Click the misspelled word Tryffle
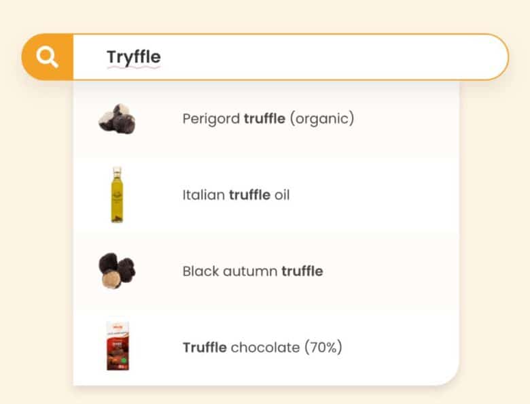Viewport: 530px width, 404px height. (134, 57)
